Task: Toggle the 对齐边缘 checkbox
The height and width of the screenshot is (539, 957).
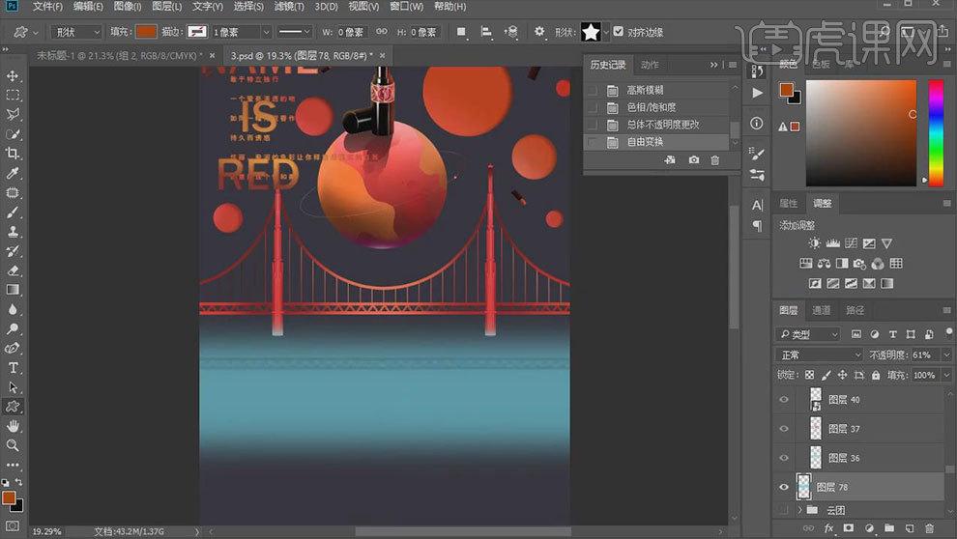Action: click(619, 31)
